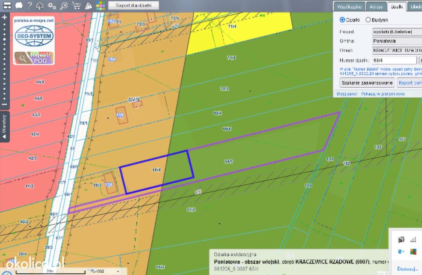Viewport: 422px width, 275px height.
Task: Switch to the cut-off fourth search tab
Action: click(x=415, y=7)
